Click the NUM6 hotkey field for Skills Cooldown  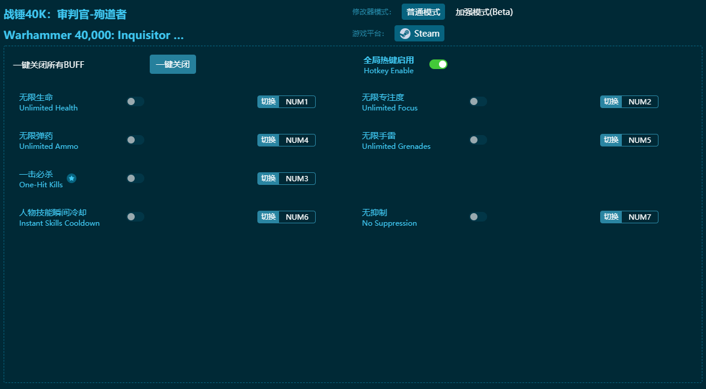(296, 217)
